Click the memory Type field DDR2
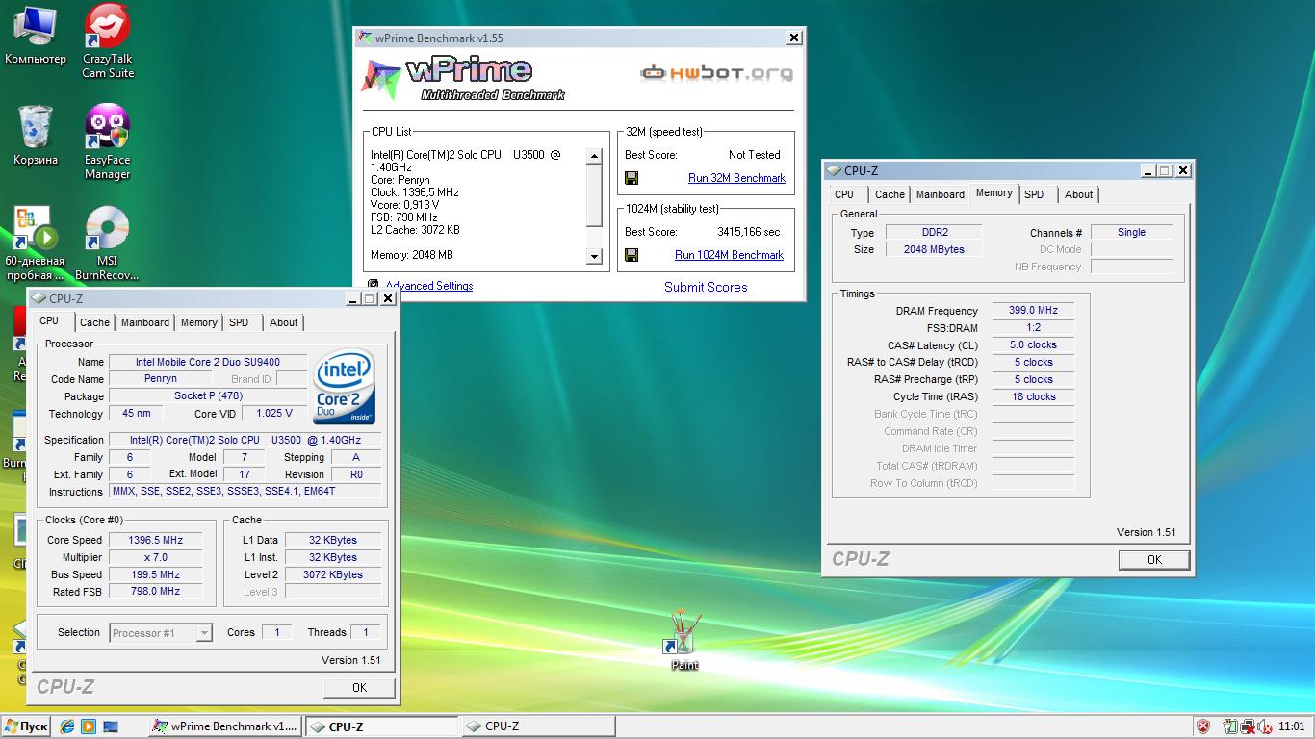This screenshot has height=739, width=1315. [934, 232]
